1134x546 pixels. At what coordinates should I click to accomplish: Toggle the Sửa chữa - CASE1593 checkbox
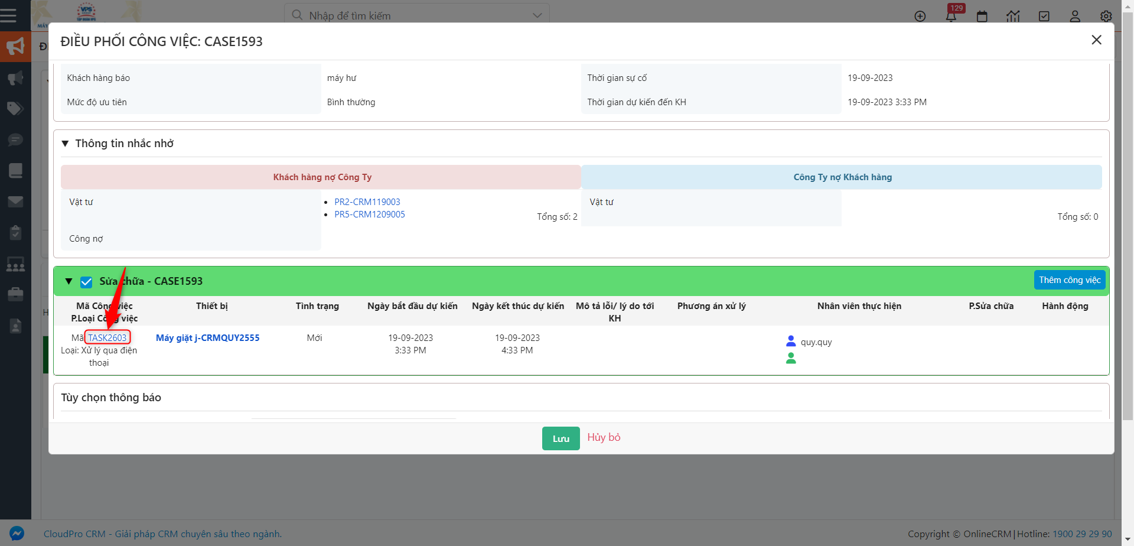point(86,282)
